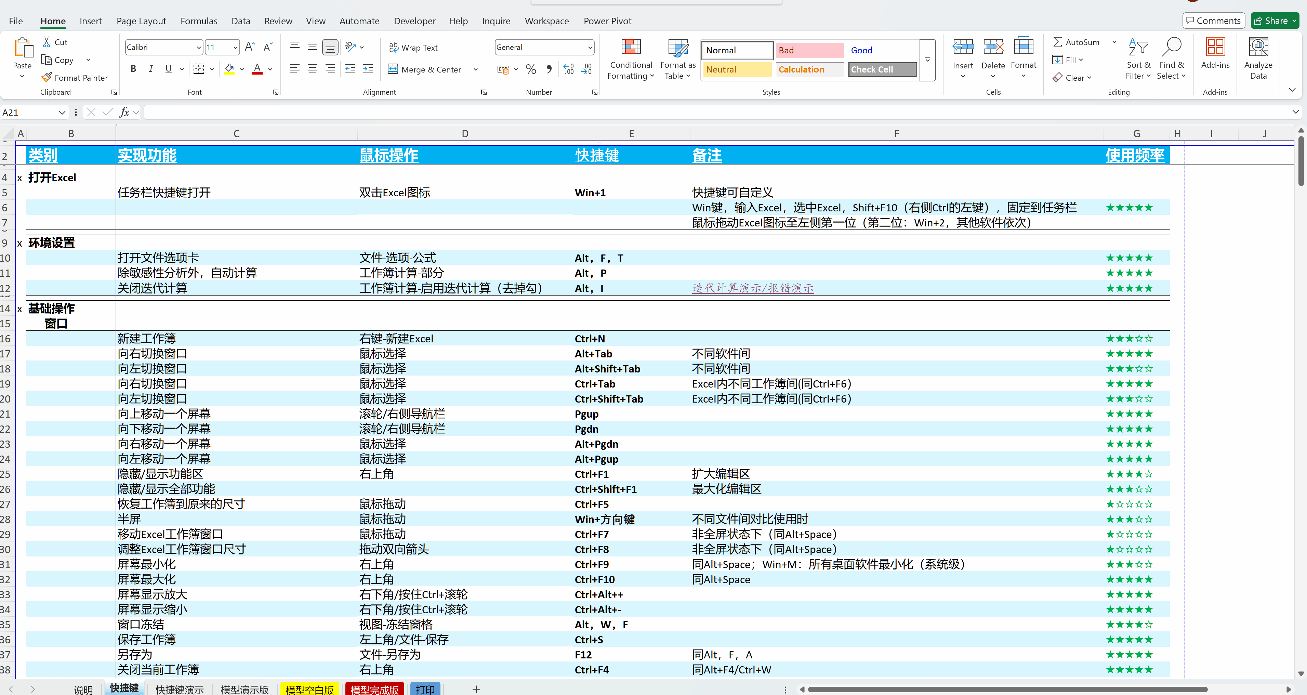Apply Percent Style format

pos(531,69)
